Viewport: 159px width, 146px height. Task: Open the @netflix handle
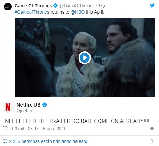(24, 111)
